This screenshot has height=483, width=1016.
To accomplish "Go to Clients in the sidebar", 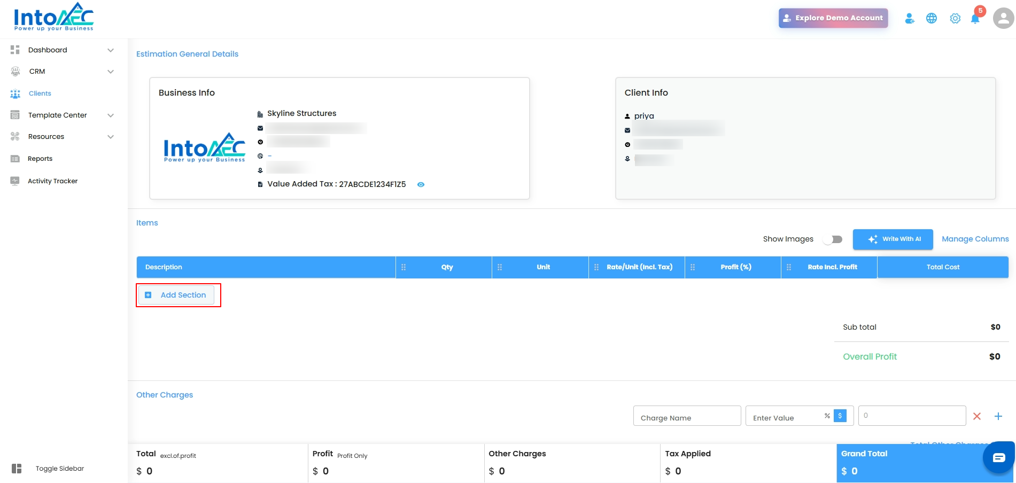I will pos(40,94).
